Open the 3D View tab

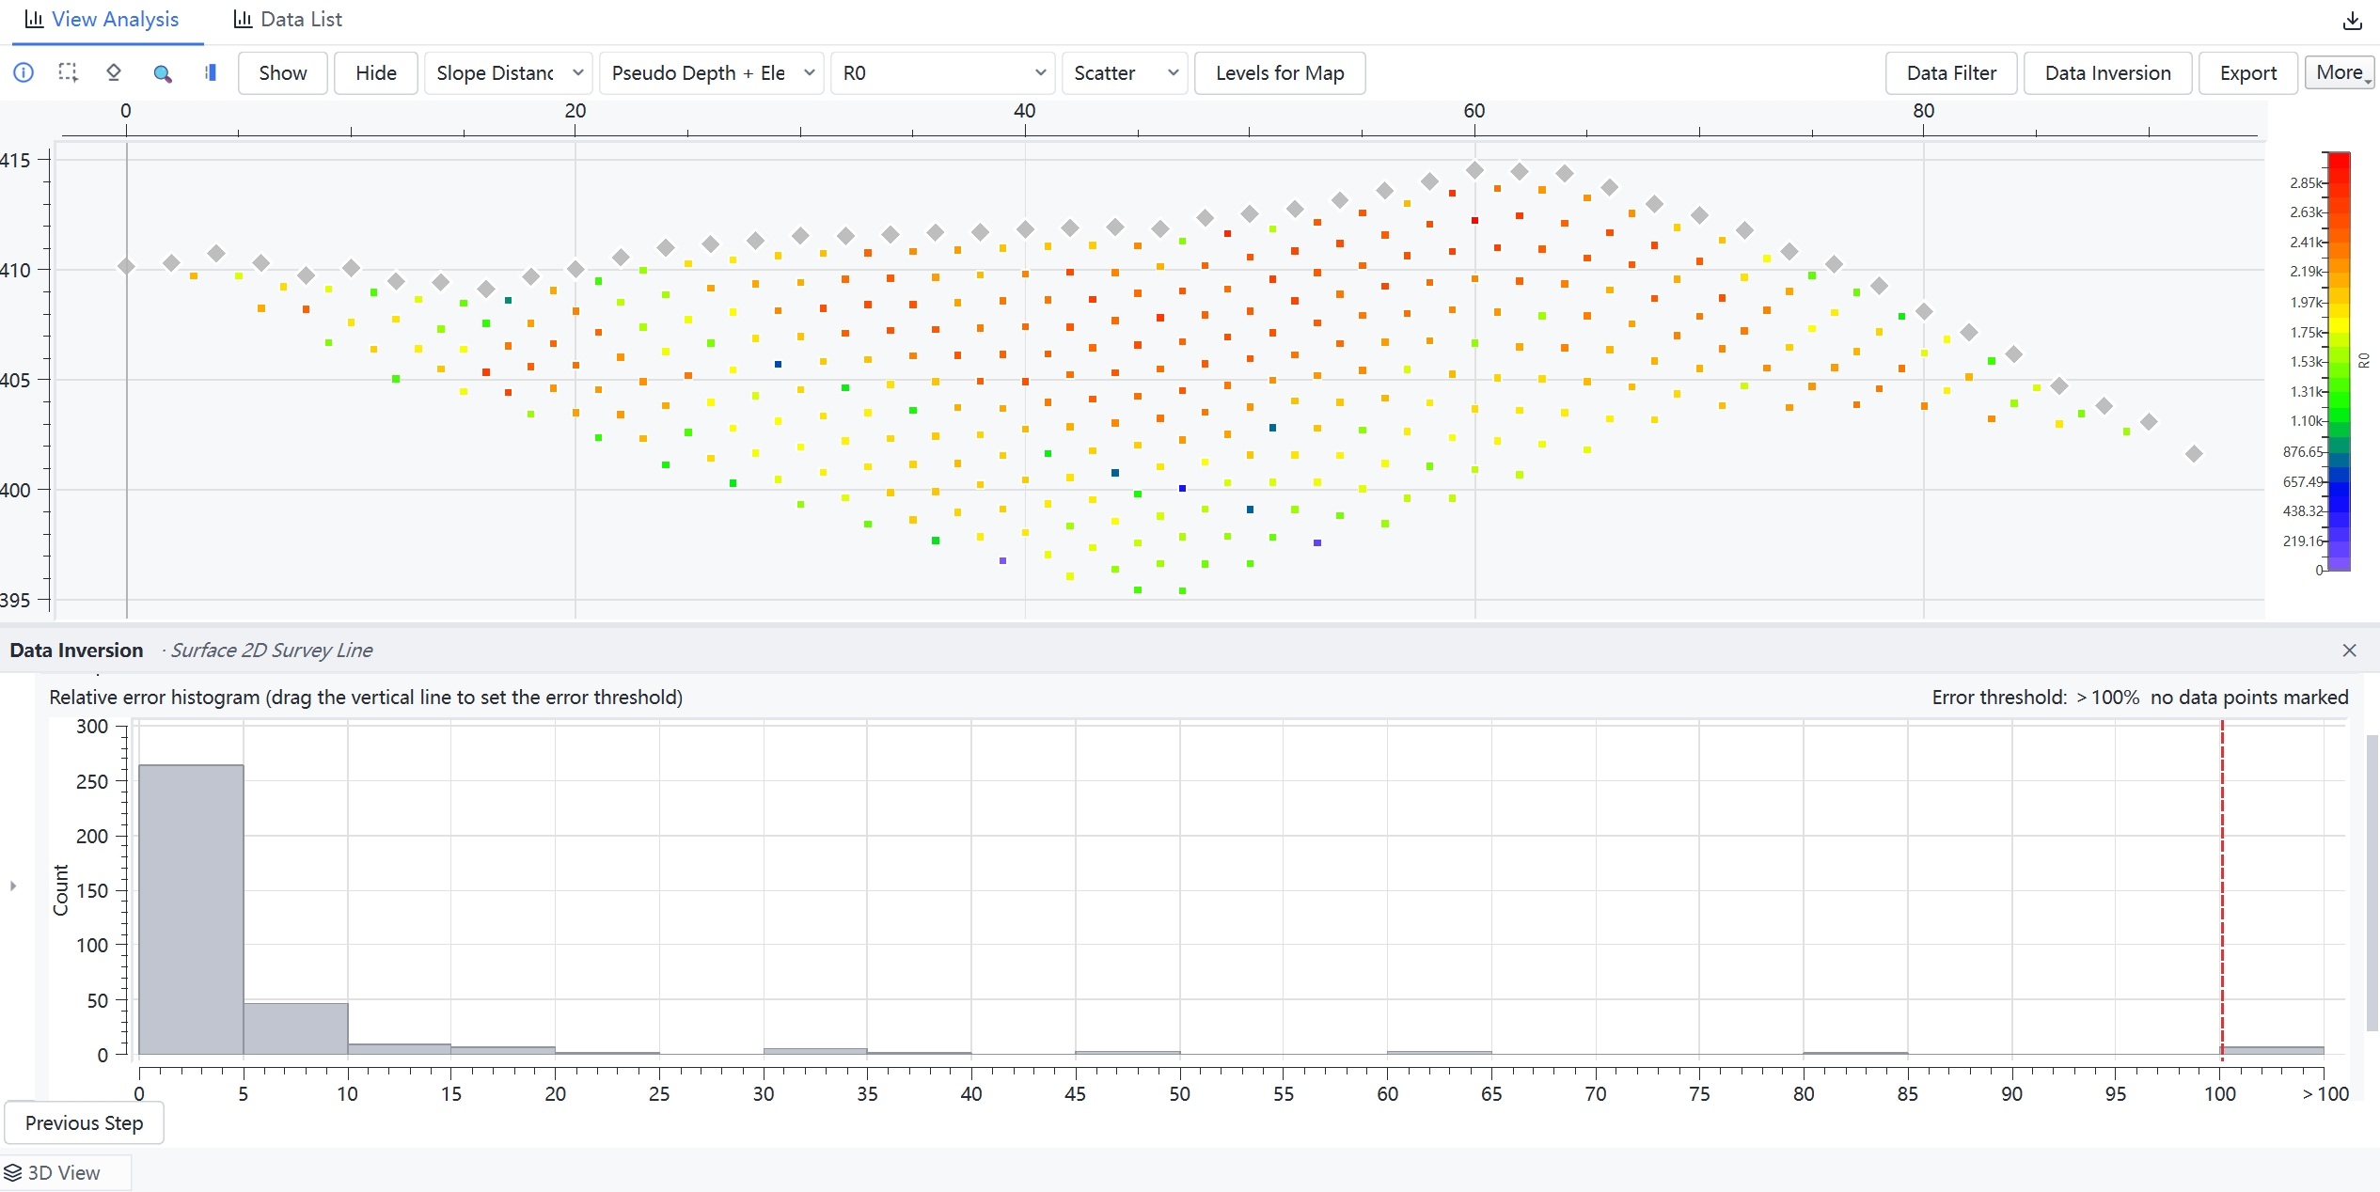(x=64, y=1172)
